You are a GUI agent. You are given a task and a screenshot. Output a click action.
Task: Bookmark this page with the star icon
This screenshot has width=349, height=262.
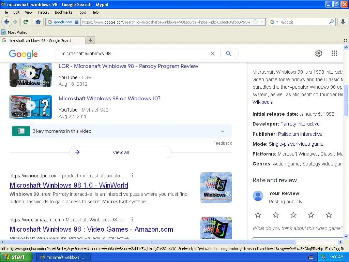point(255,22)
